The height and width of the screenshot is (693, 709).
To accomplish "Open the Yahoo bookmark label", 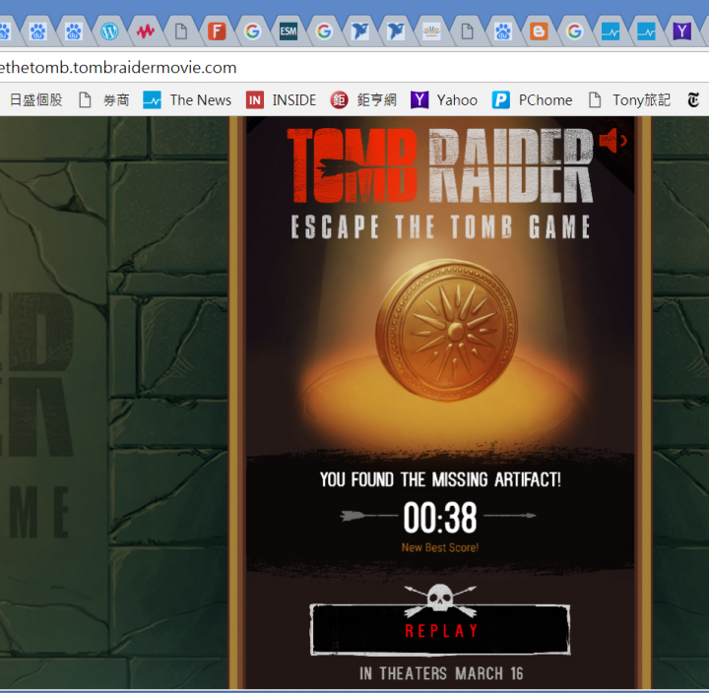I will coord(457,99).
